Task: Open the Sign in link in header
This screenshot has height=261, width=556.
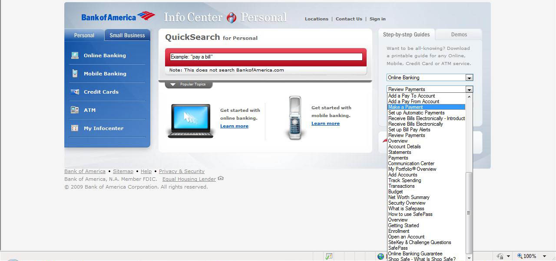Action: coord(377,19)
